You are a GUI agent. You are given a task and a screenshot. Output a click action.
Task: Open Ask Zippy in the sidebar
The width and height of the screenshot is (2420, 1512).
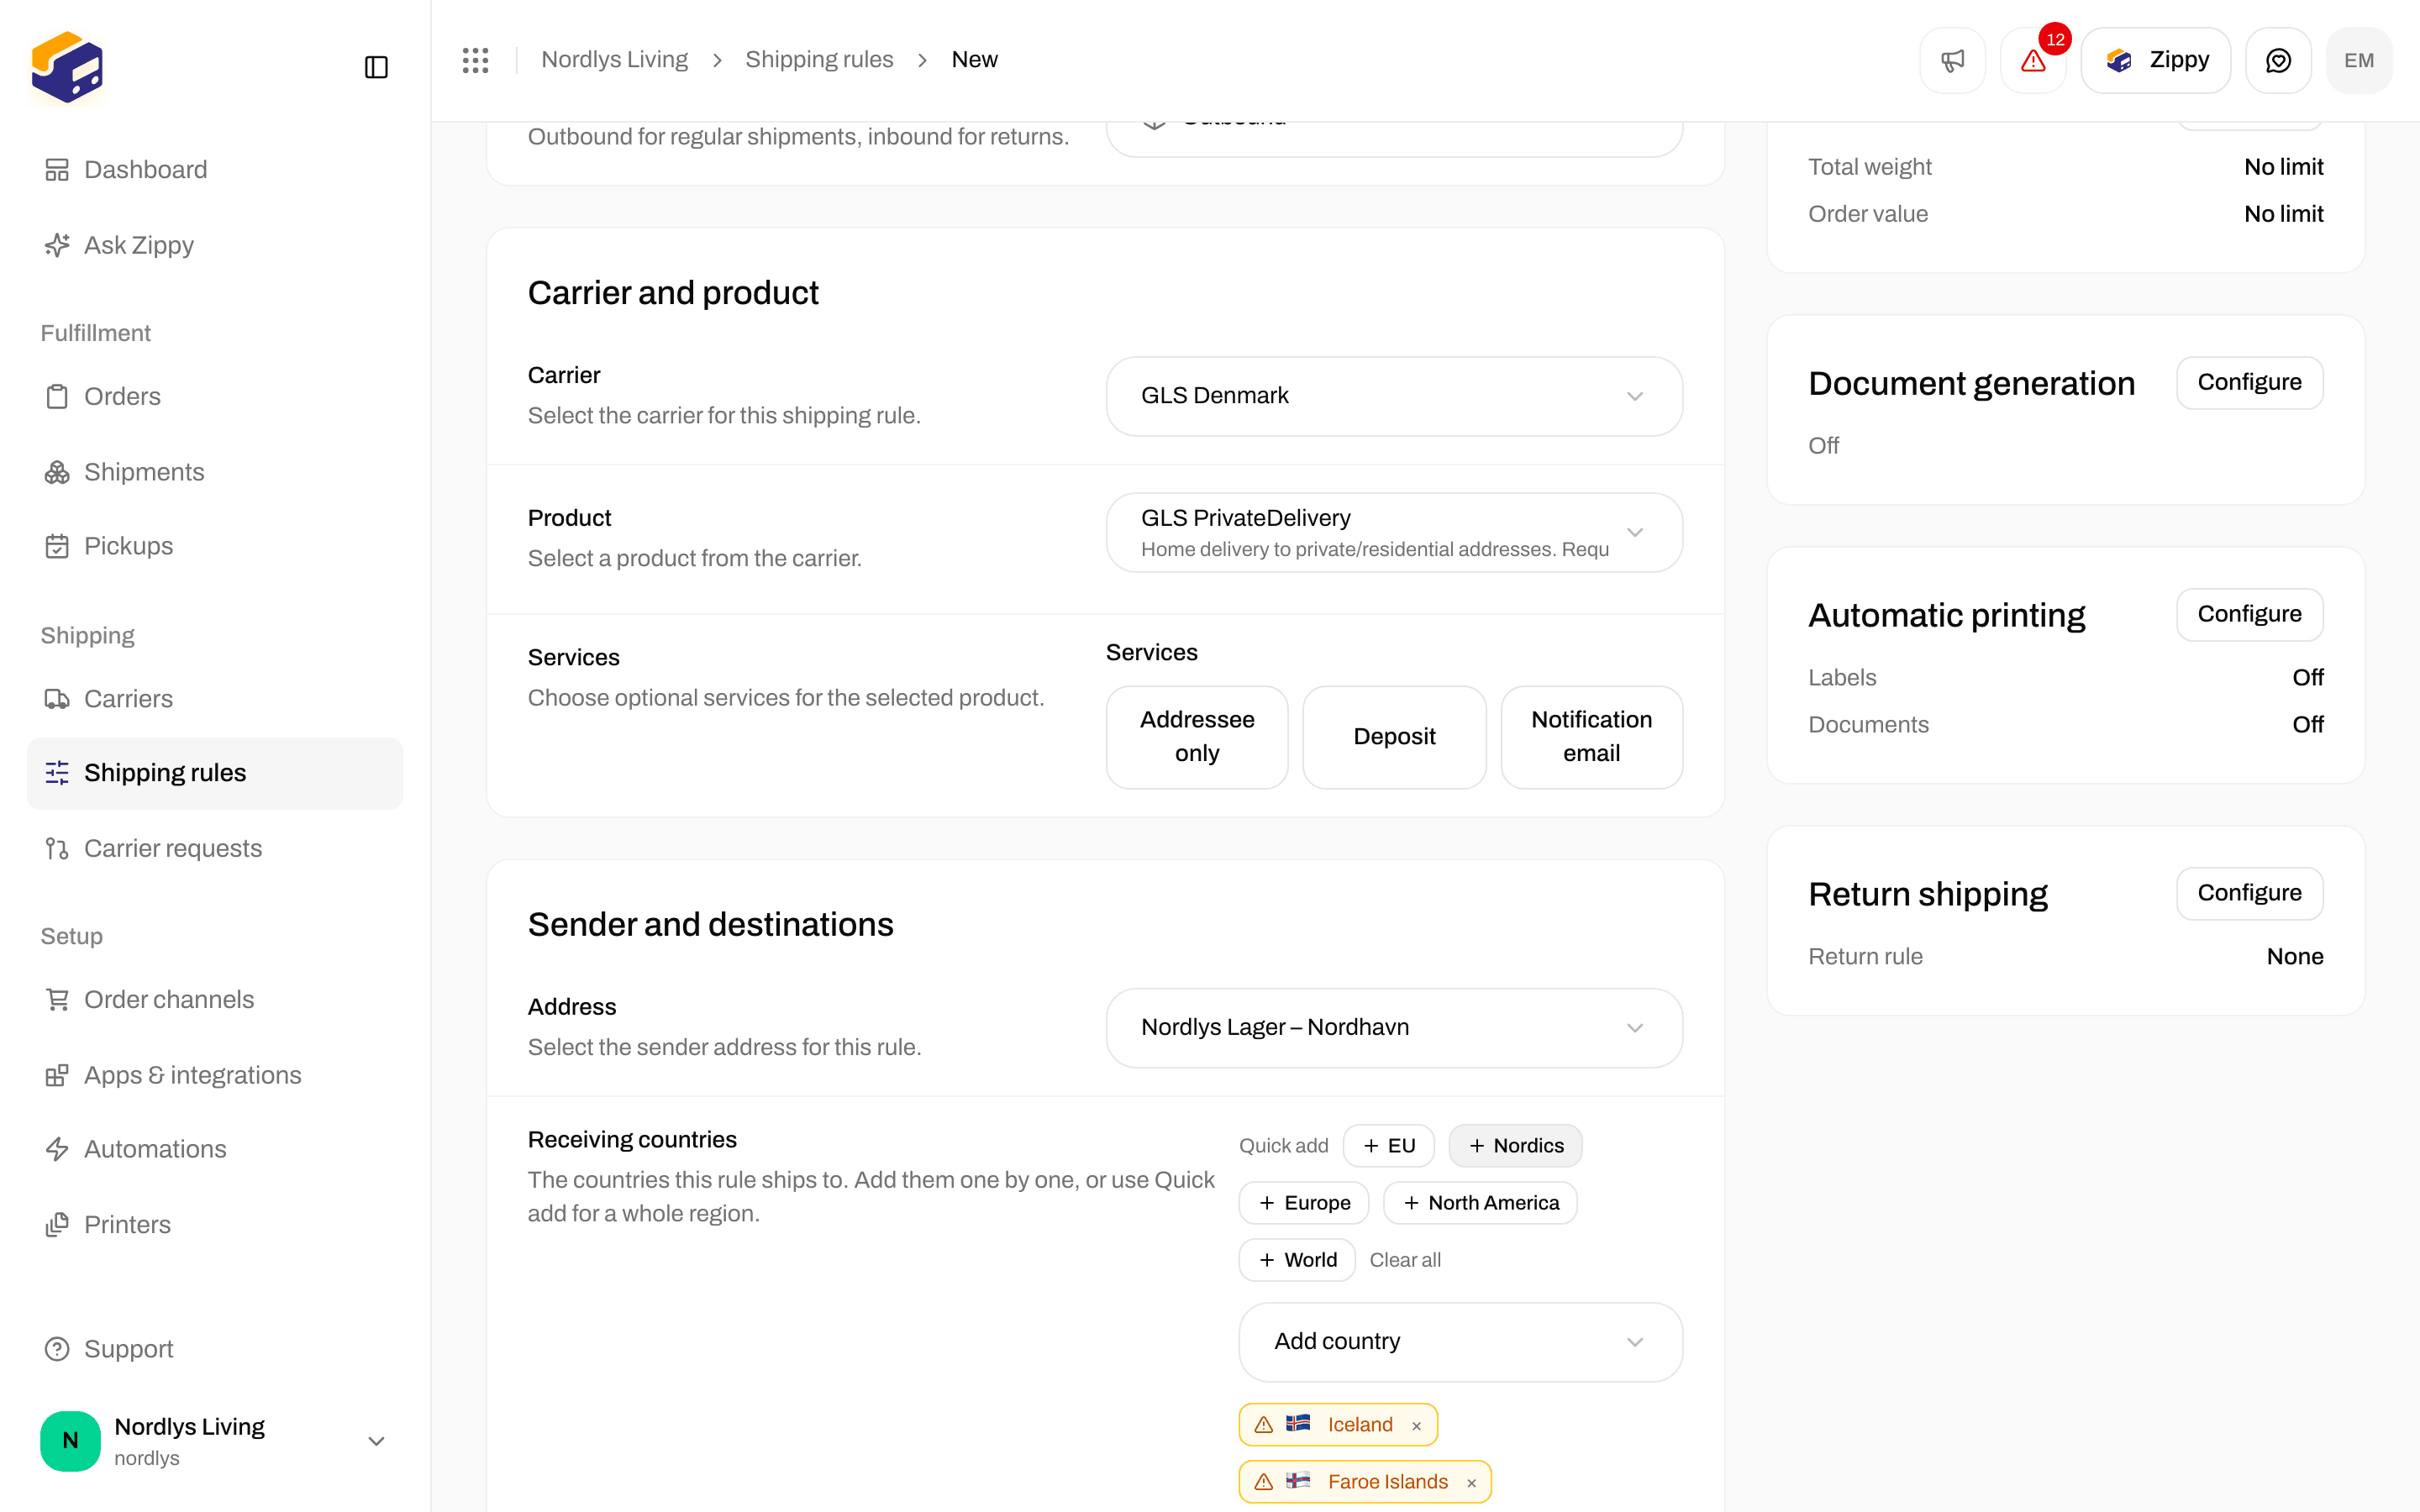(215, 245)
